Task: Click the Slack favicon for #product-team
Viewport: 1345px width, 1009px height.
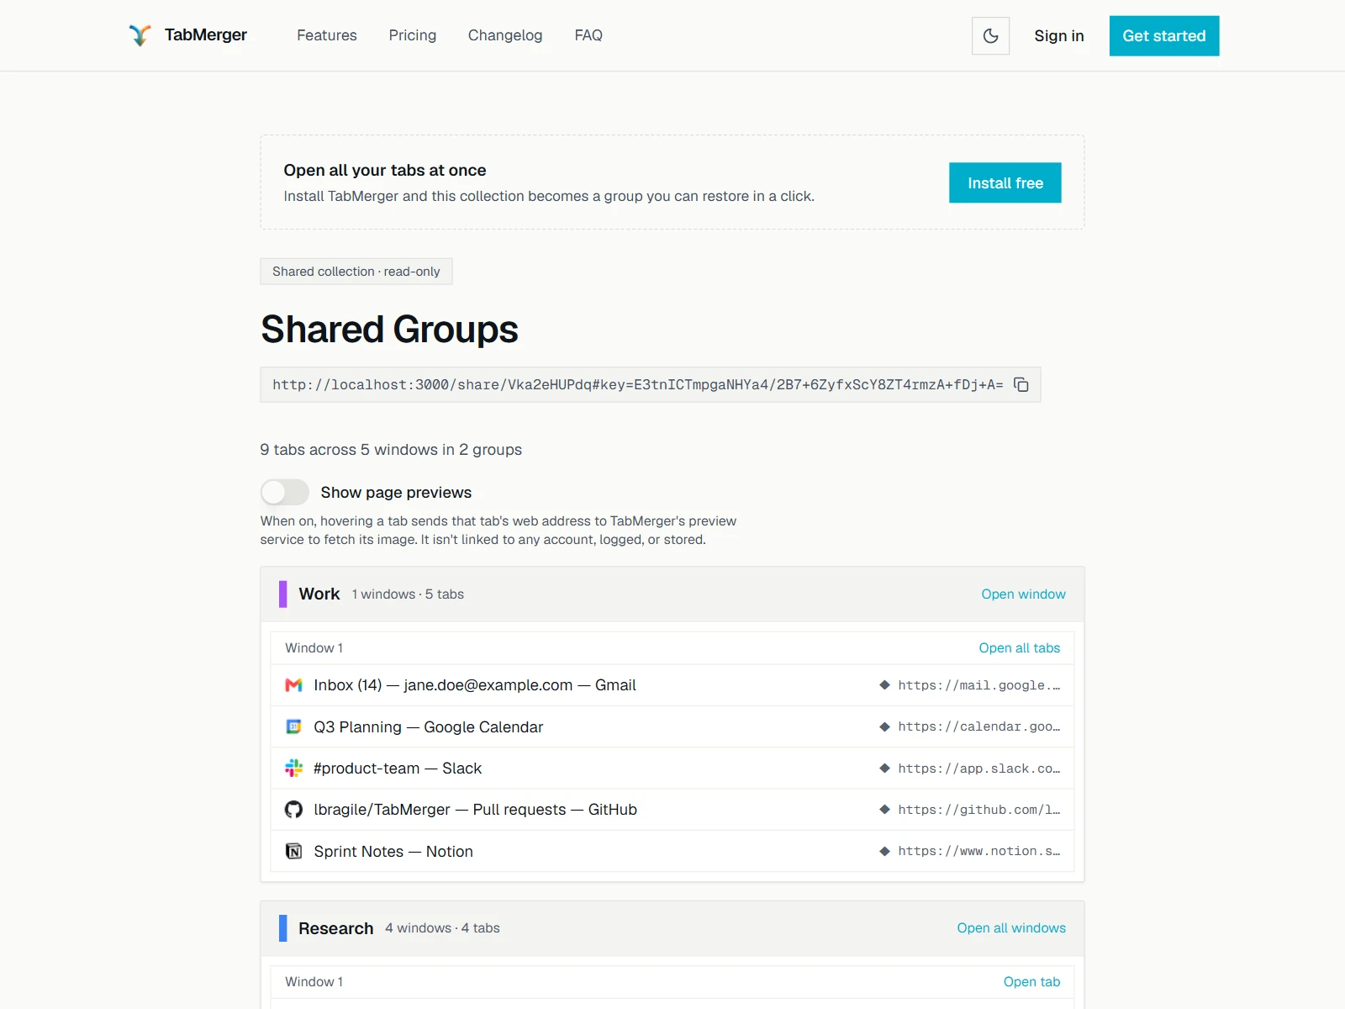Action: tap(293, 768)
